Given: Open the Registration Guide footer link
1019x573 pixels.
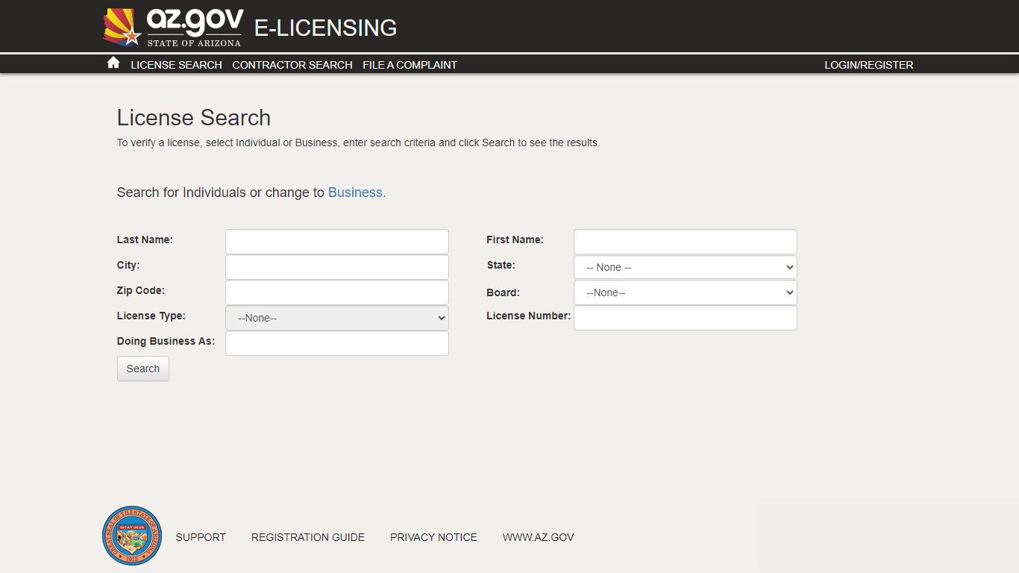Looking at the screenshot, I should pos(308,537).
